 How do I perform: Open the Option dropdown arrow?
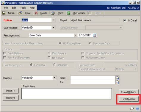click(53, 20)
